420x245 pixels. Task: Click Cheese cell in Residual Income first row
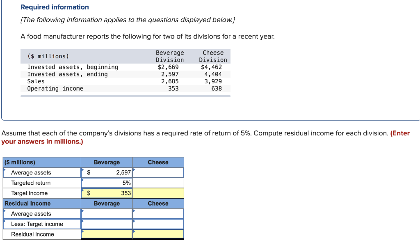tap(158, 214)
